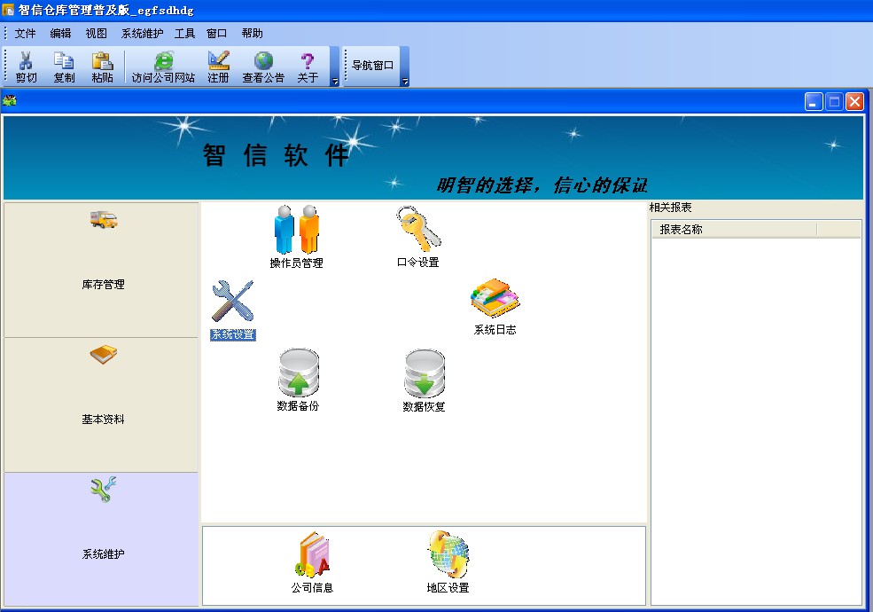Click the 复制 (copy) toolbar icon
873x612 pixels.
click(64, 60)
